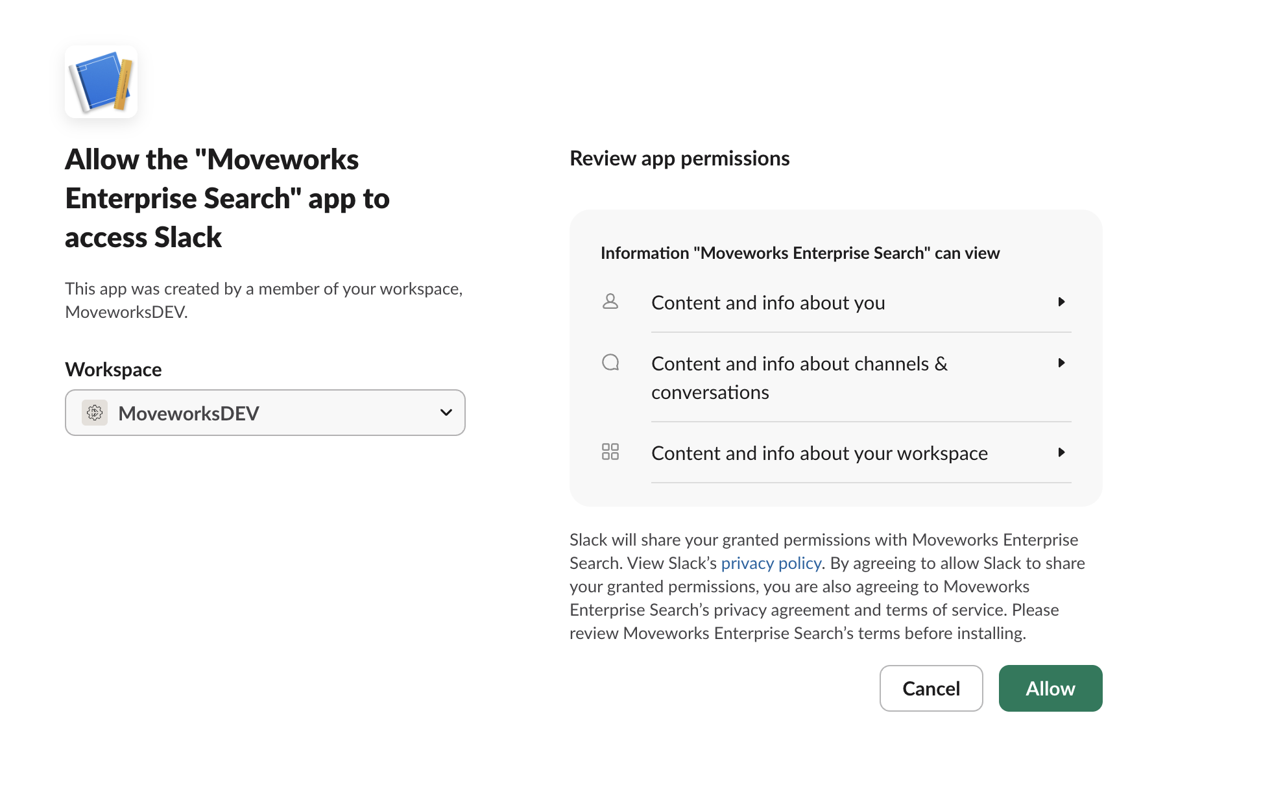Open Slack's privacy policy link

tap(771, 563)
